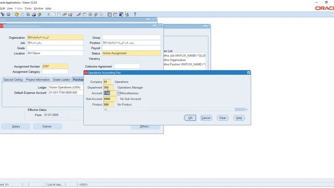The width and height of the screenshot is (334, 188).
Task: Click the Translations globe icon
Action: point(90,15)
